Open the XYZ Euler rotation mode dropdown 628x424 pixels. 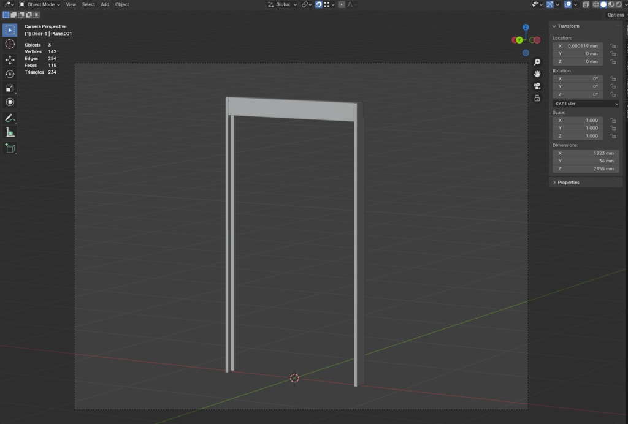(x=586, y=104)
